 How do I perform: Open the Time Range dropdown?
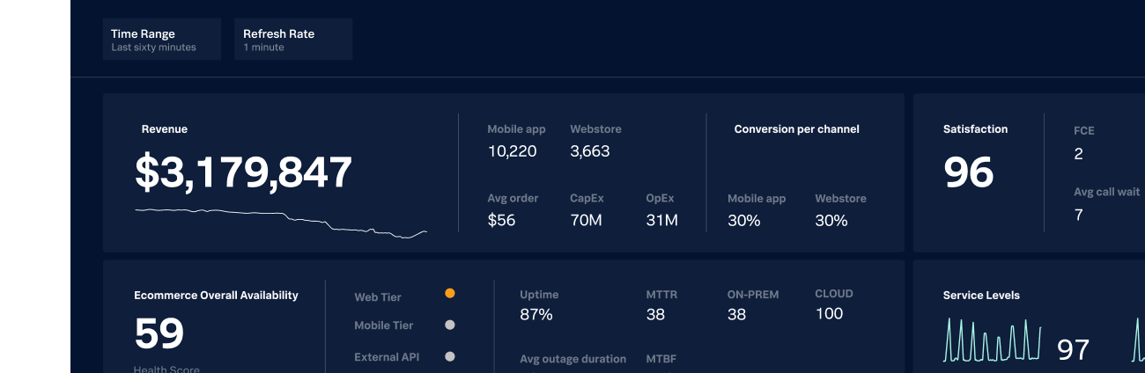(x=161, y=40)
